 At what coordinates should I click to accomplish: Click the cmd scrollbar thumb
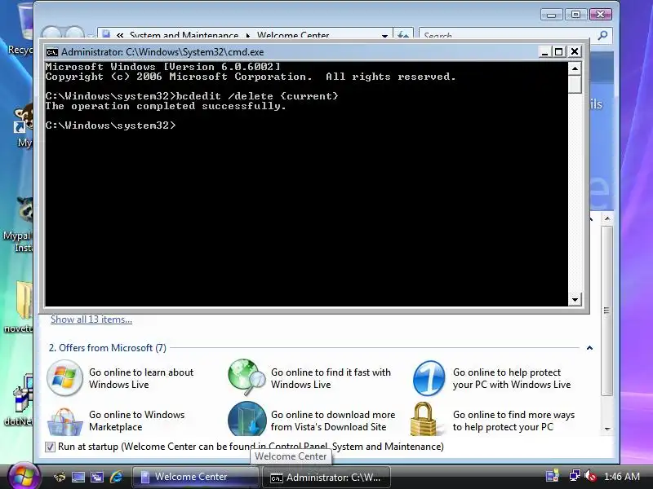(575, 85)
